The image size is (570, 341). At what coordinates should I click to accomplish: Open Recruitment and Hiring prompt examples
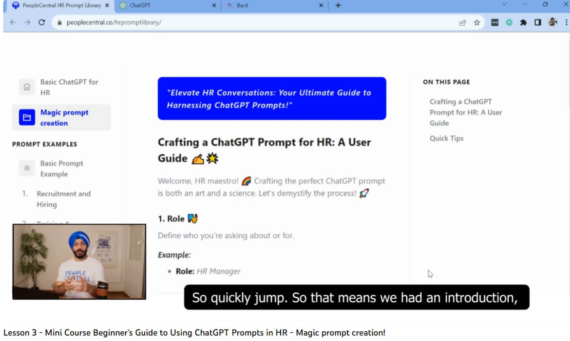point(64,199)
